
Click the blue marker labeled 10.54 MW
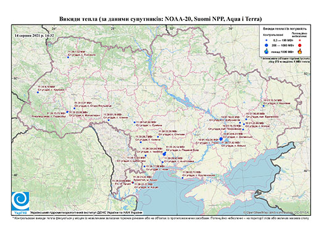[264, 106]
